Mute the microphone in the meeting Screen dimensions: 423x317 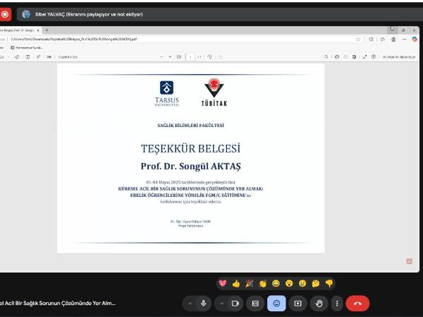(x=204, y=303)
